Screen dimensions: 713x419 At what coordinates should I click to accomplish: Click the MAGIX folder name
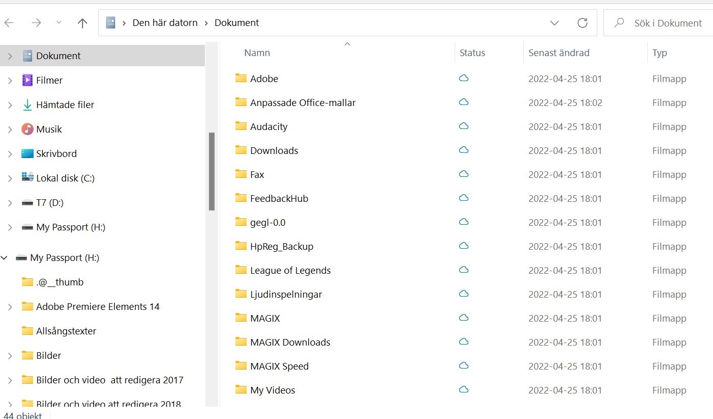(265, 319)
